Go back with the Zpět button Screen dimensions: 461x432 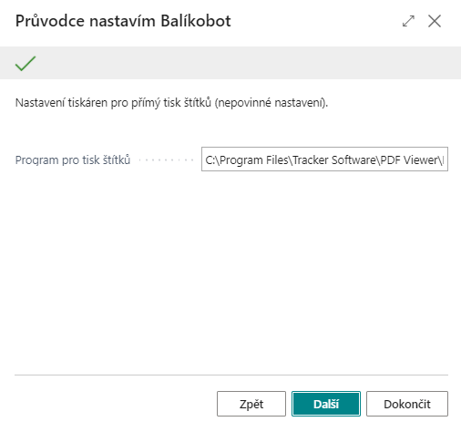click(x=251, y=404)
